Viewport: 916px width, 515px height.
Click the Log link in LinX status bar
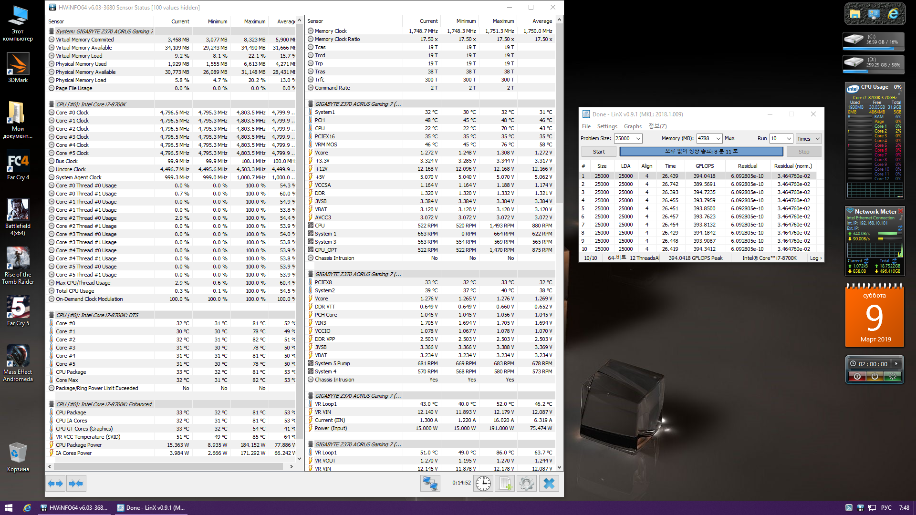(x=815, y=258)
